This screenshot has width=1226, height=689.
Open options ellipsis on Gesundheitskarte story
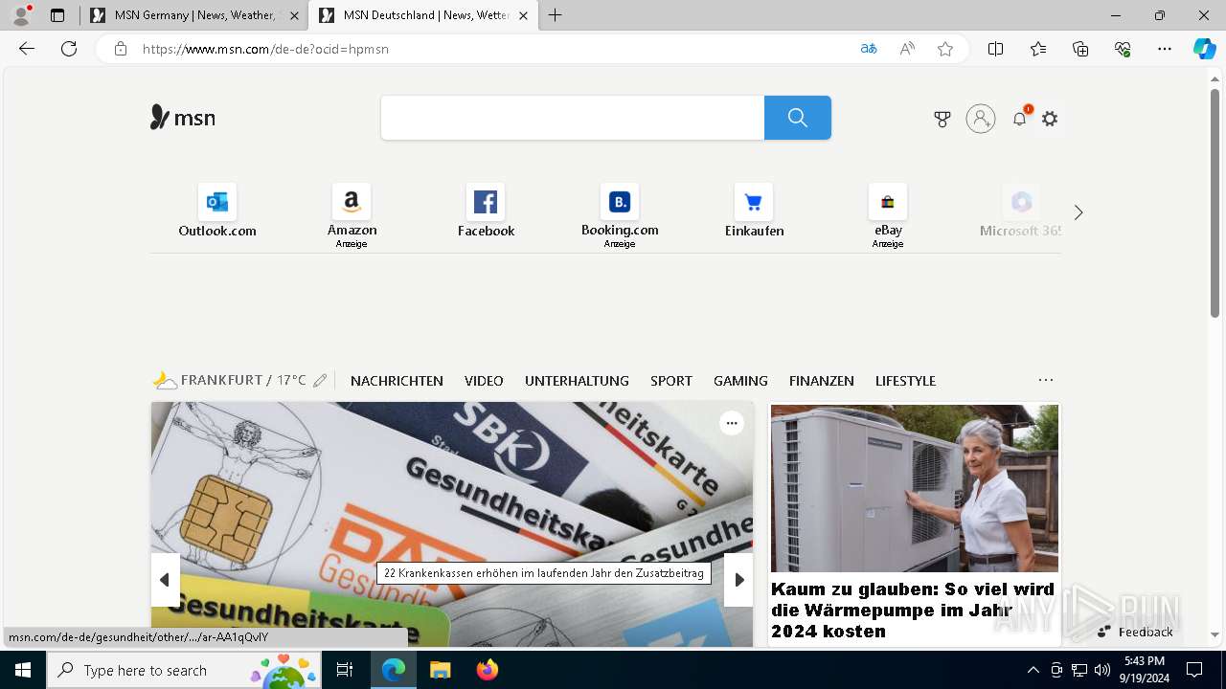pyautogui.click(x=732, y=423)
